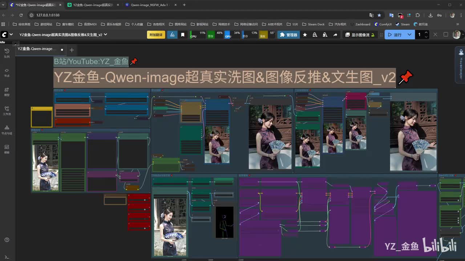Screen dimensions: 465x261
Task: Open the Nodes & Groups (节点与组) sidebar panel
Action: coord(7,130)
